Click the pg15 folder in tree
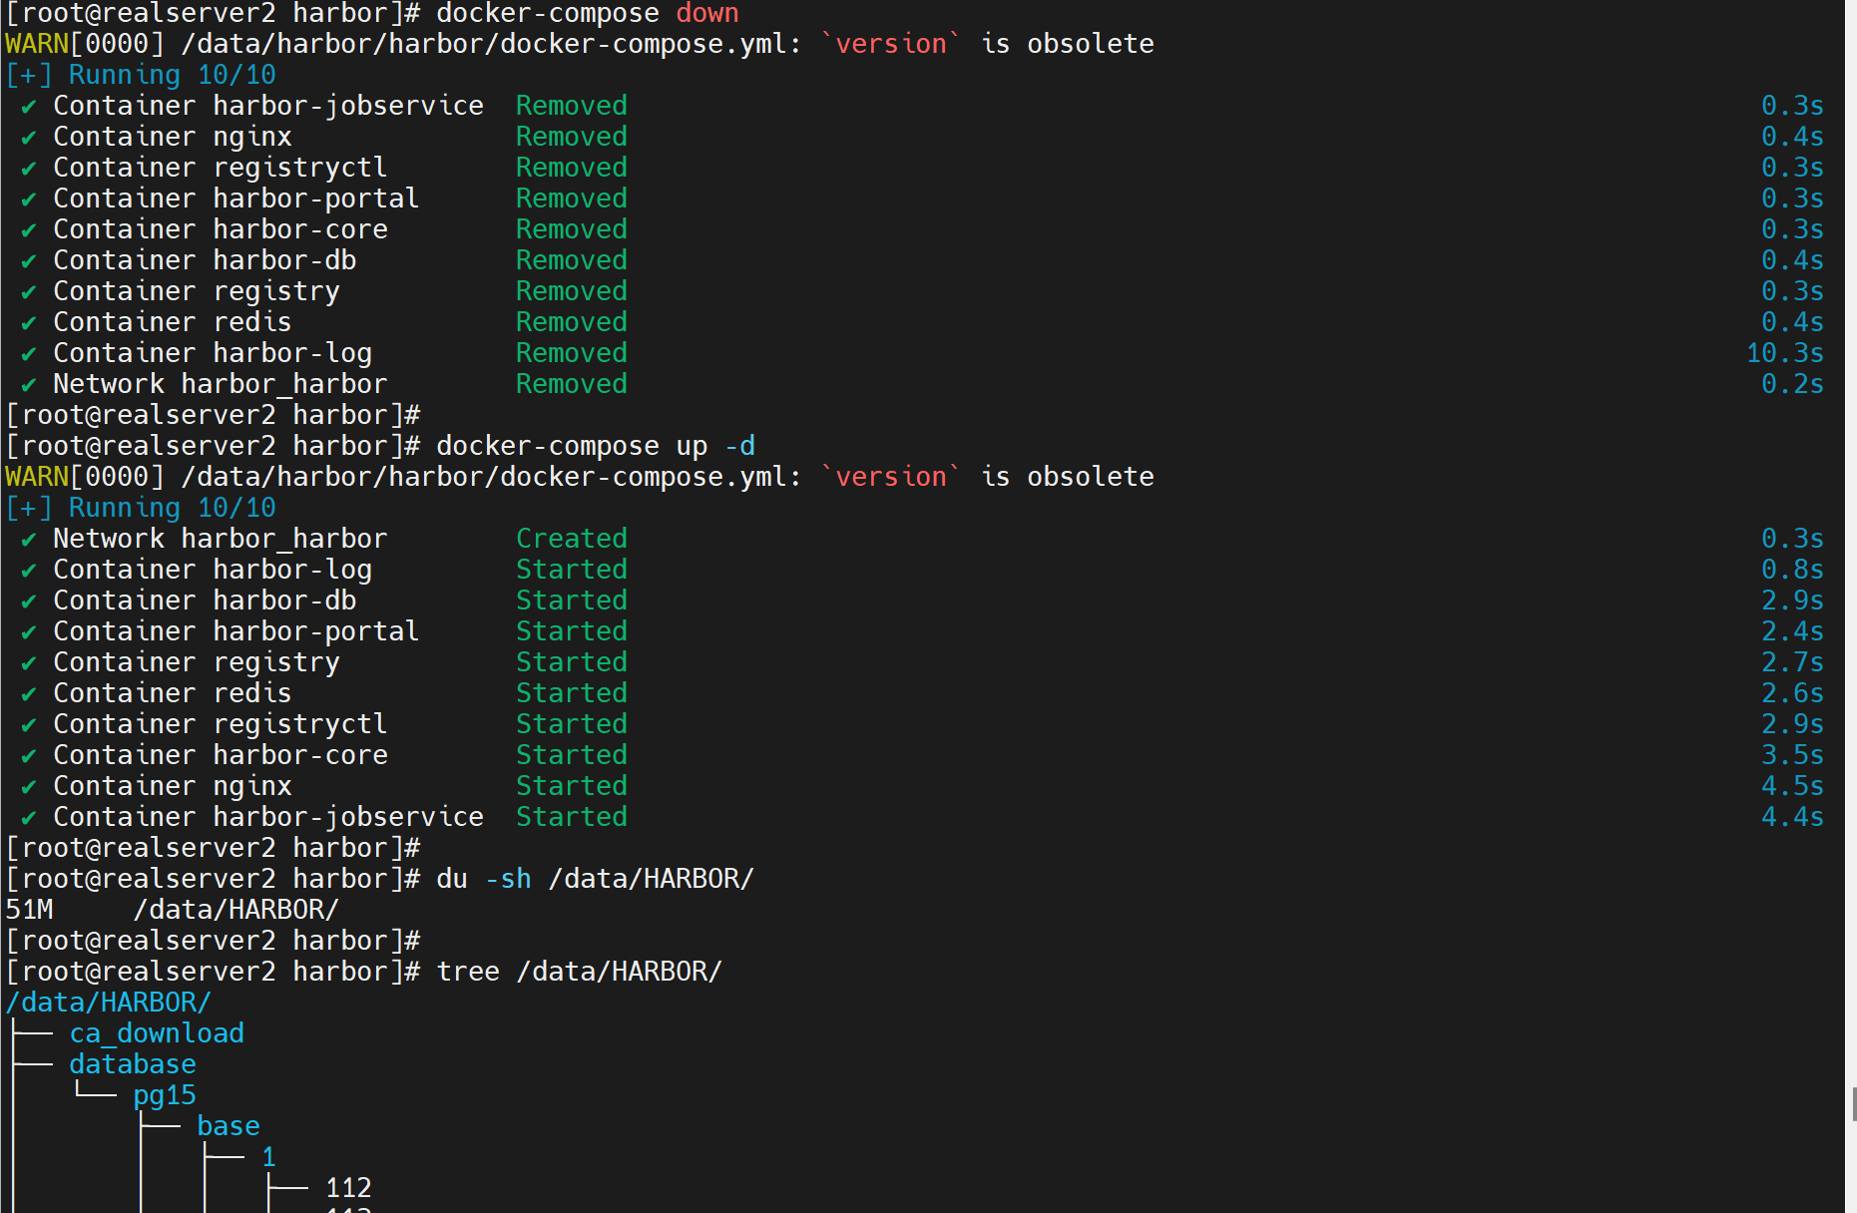The height and width of the screenshot is (1213, 1857). pos(165,1095)
